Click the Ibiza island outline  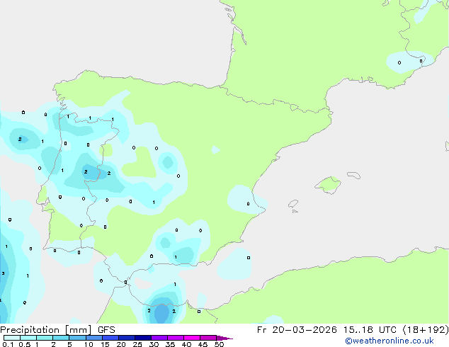(293, 204)
